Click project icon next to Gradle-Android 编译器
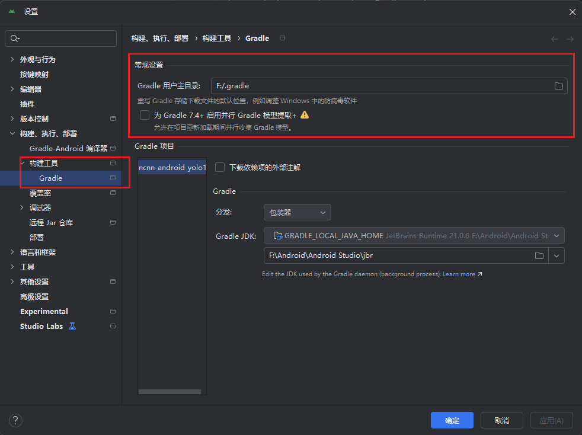The image size is (582, 435). (x=113, y=149)
